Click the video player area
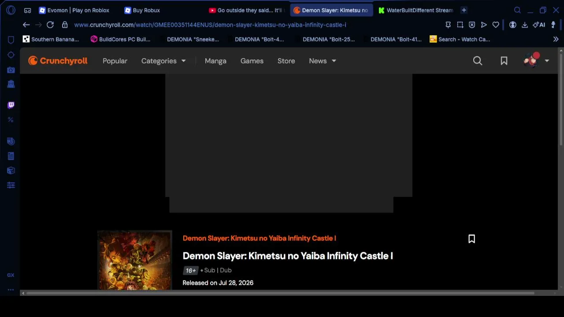This screenshot has height=317, width=564. point(289,136)
